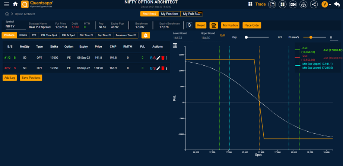The width and height of the screenshot is (343, 166).
Task: Select the P&L Time Spot tab
Action: (x=49, y=35)
